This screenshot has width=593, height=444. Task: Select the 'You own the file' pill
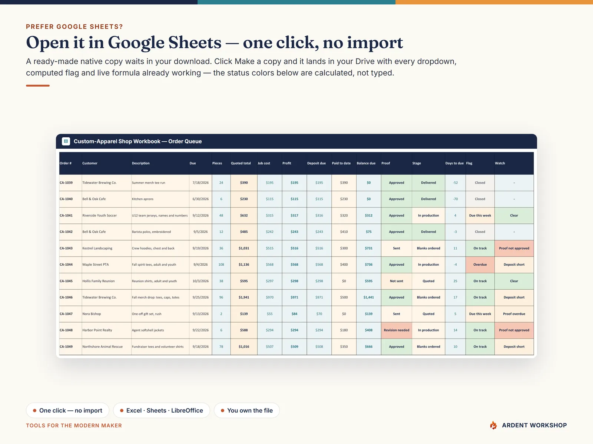point(247,410)
